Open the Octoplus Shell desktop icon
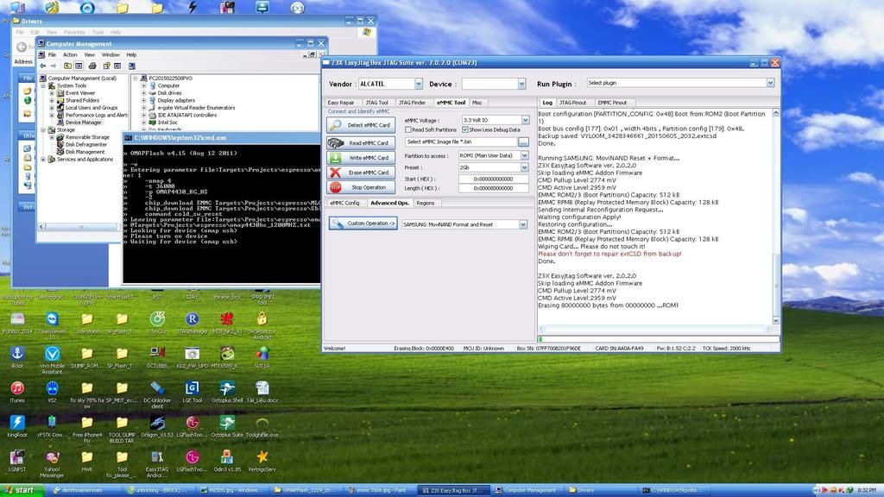The height and width of the screenshot is (497, 884). pyautogui.click(x=227, y=393)
